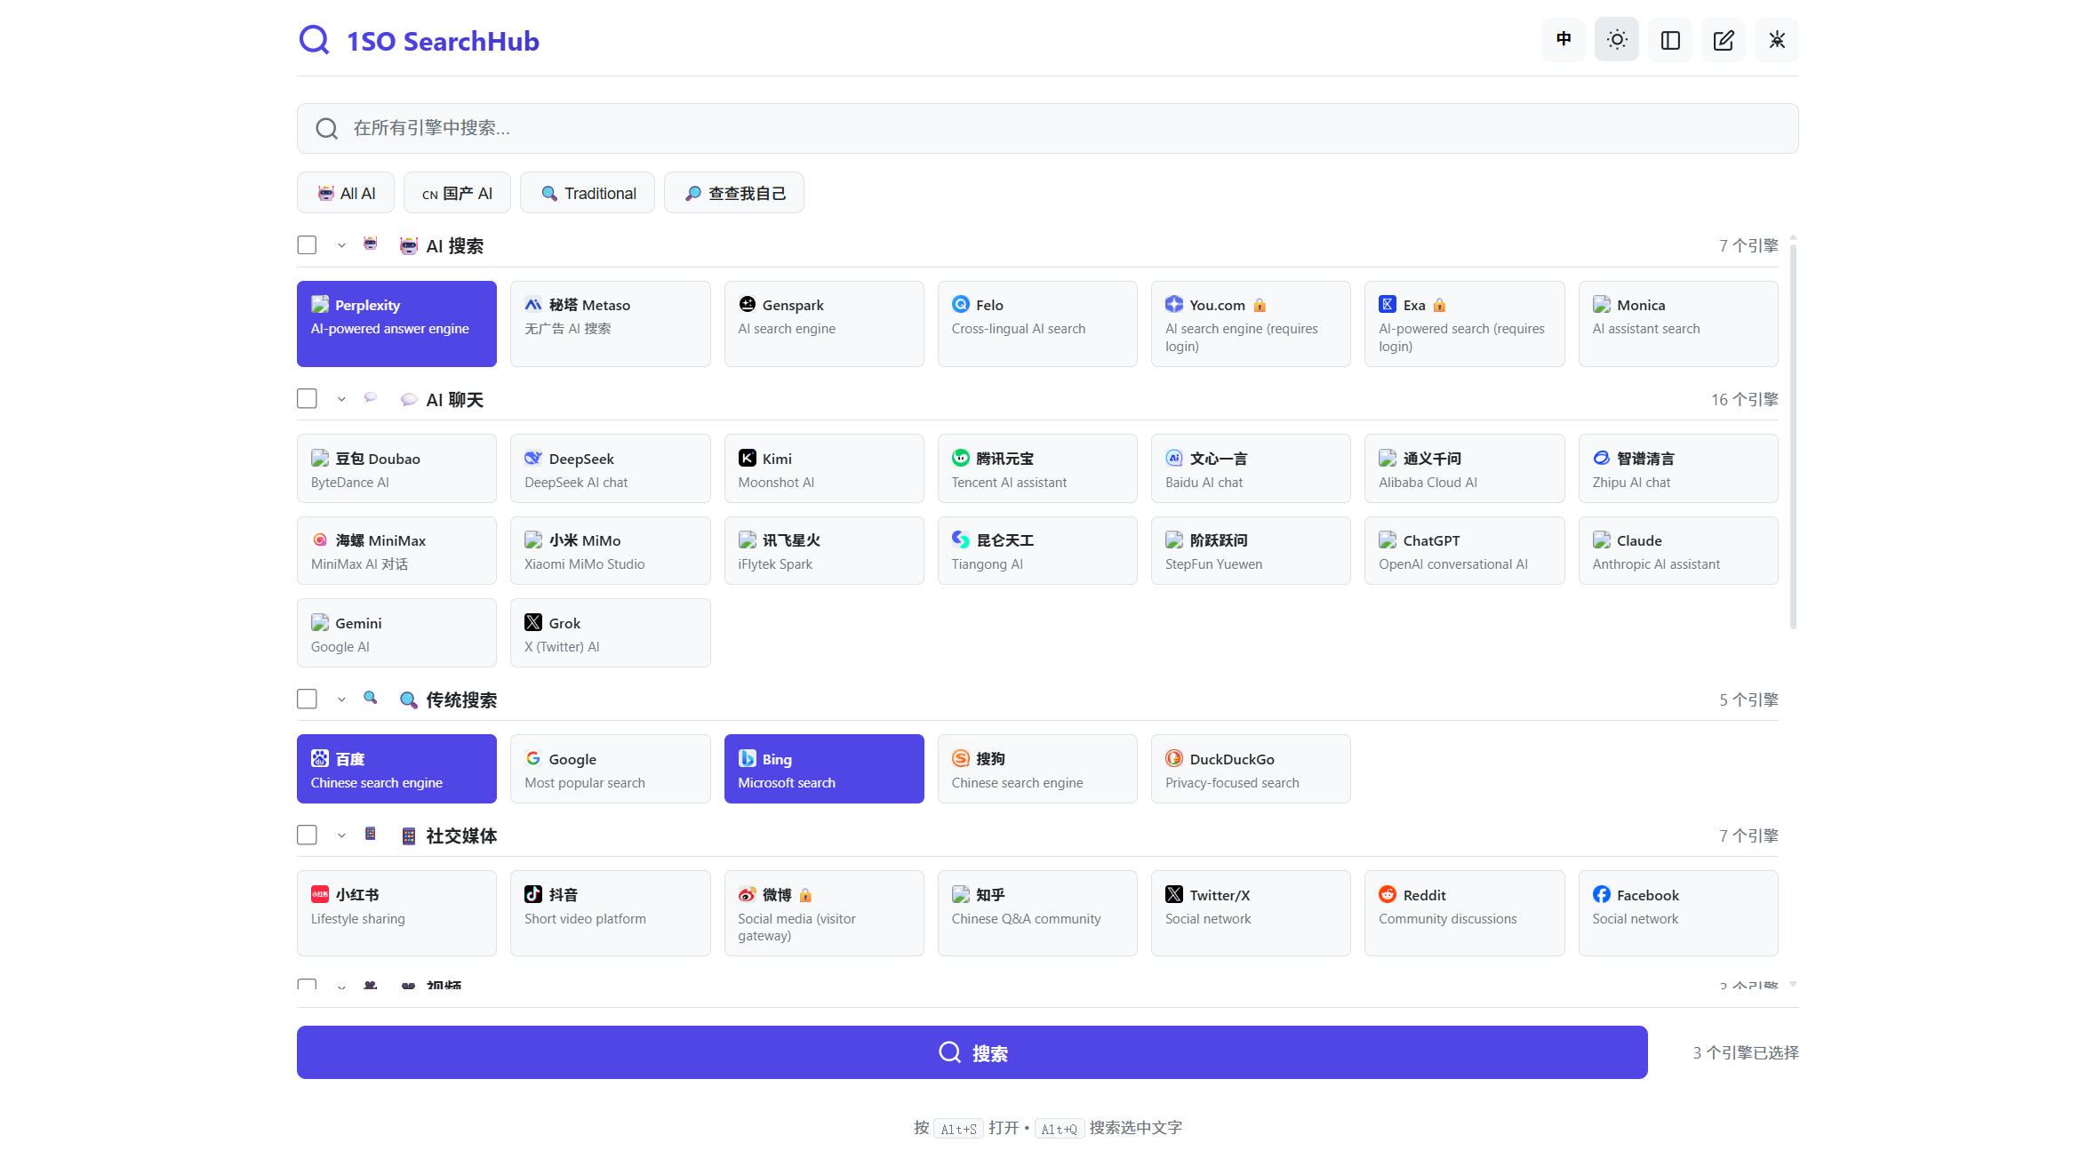The width and height of the screenshot is (2096, 1175).
Task: Toggle the light theme sun icon
Action: coord(1616,40)
